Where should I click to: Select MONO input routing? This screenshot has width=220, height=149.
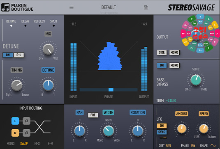[x=11, y=144]
